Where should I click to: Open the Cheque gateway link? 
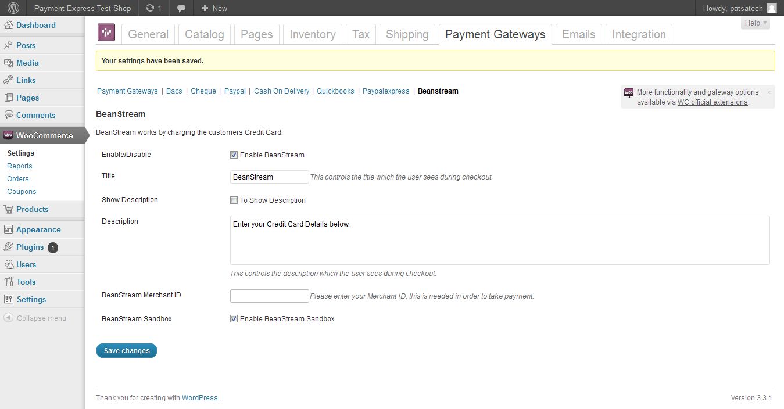coord(203,91)
